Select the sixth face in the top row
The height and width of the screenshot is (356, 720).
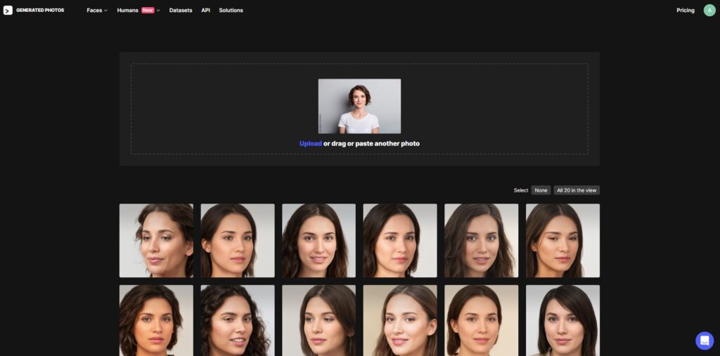562,240
